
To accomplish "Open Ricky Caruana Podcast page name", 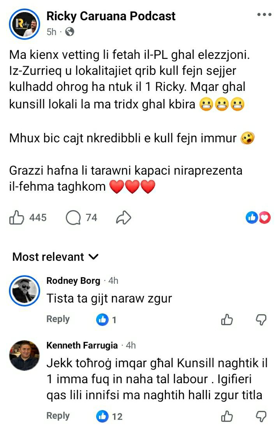I will [x=111, y=16].
